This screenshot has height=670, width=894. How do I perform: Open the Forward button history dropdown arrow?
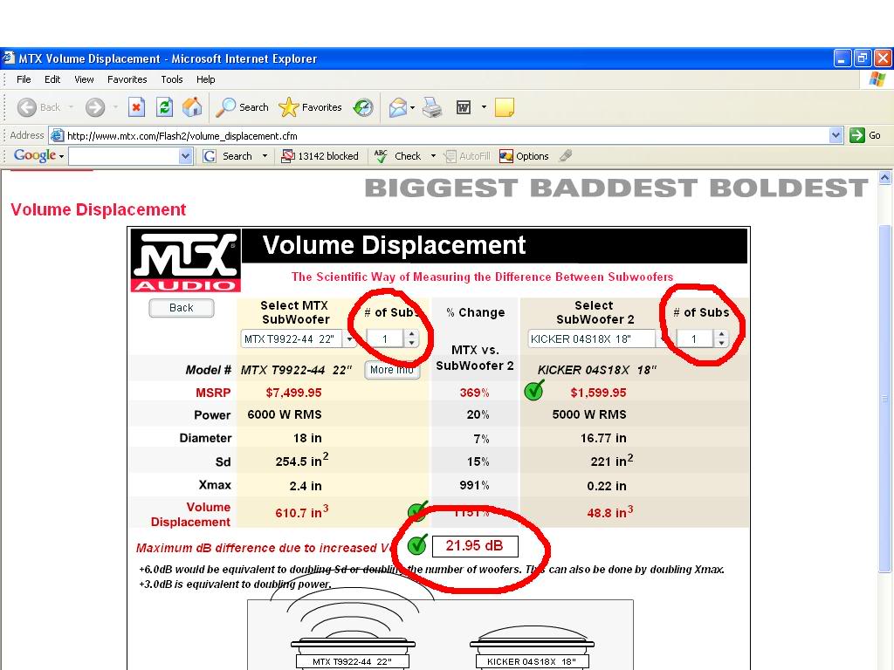coord(115,107)
